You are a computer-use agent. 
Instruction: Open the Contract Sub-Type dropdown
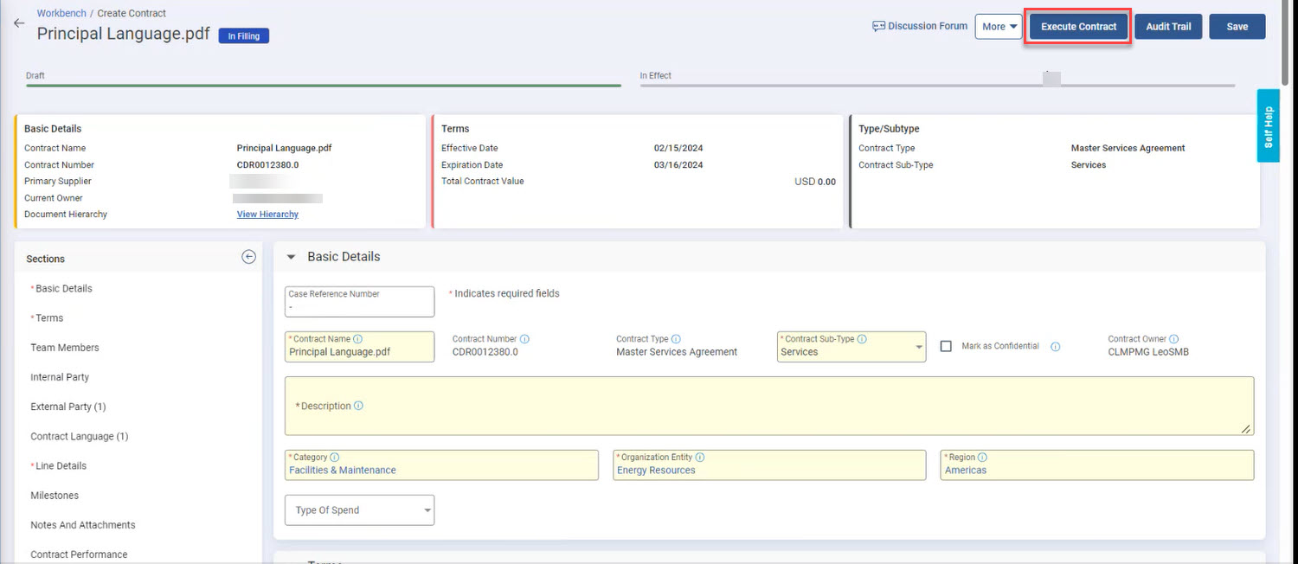(917, 348)
